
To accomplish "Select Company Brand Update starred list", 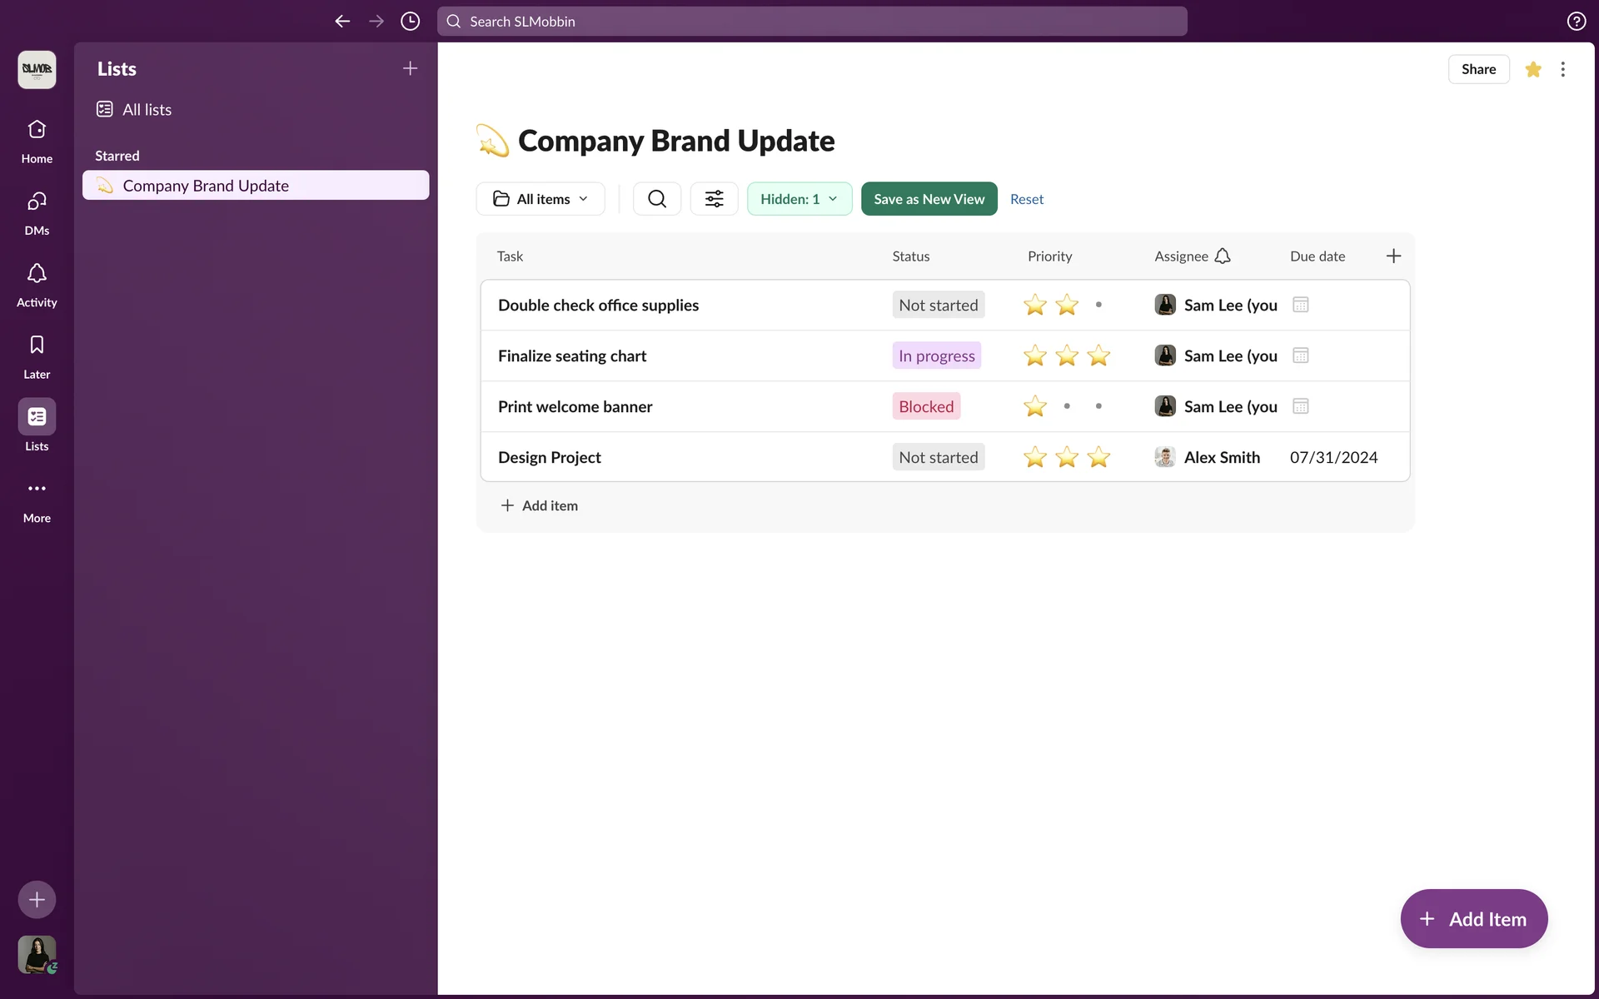I will pyautogui.click(x=206, y=186).
